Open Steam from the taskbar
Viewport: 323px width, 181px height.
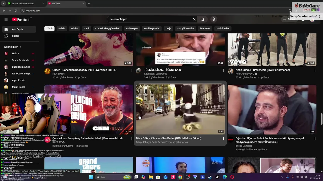[210, 177]
